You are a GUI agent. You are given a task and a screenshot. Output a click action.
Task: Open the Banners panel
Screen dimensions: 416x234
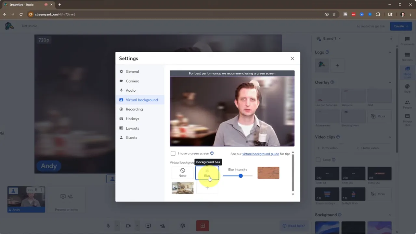[x=407, y=55]
